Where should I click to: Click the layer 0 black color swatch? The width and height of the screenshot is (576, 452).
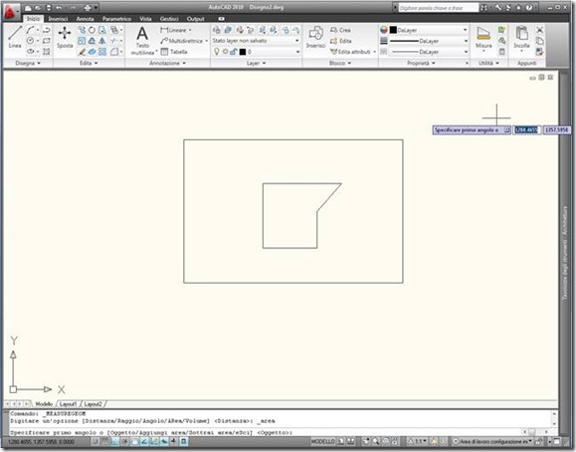(243, 52)
